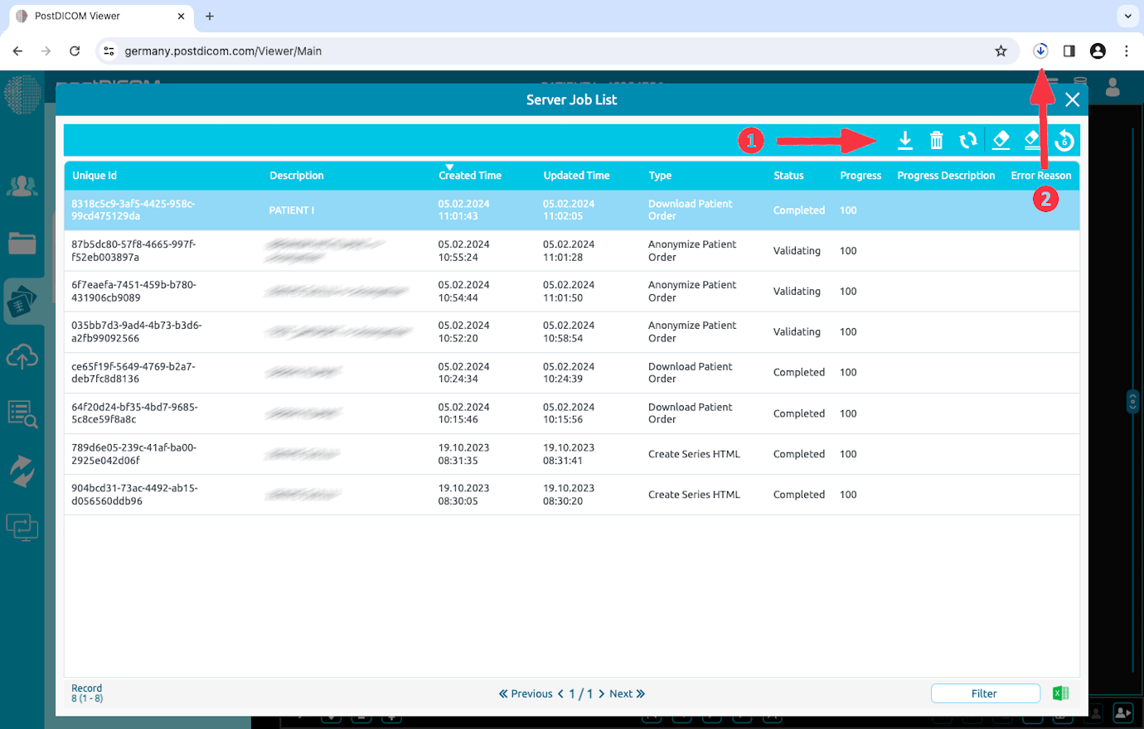Image resolution: width=1144 pixels, height=729 pixels.
Task: Go to Next page link
Action: click(627, 694)
